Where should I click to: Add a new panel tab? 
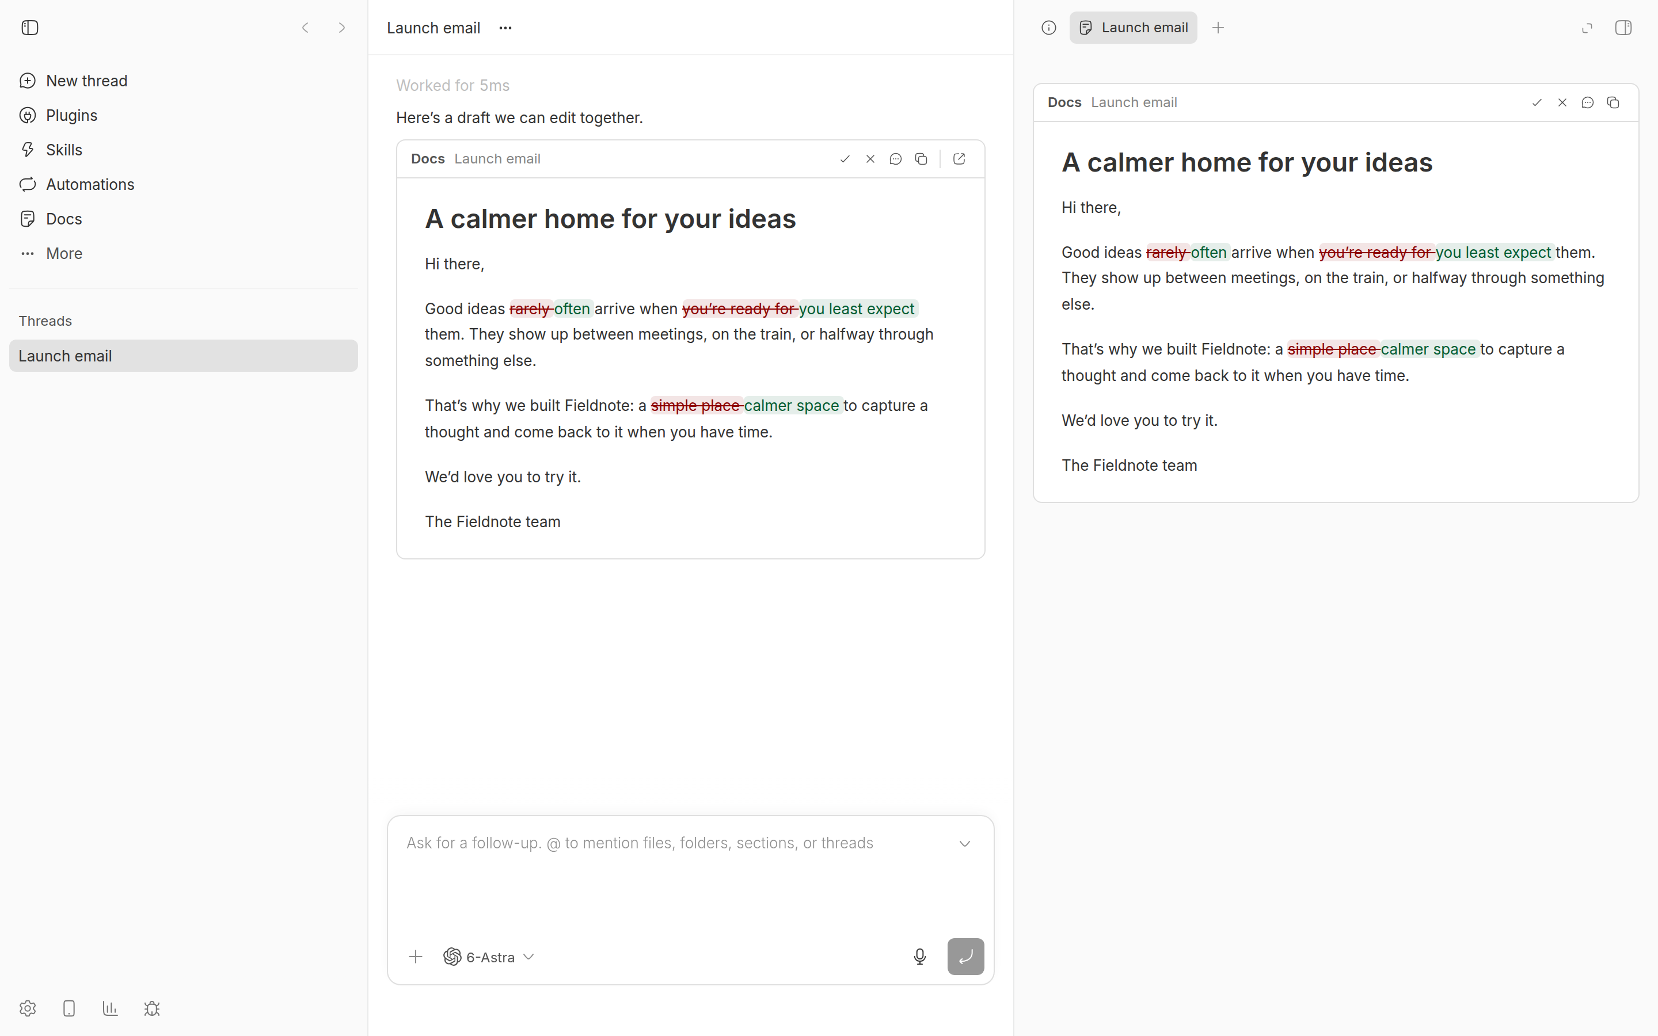[1218, 28]
